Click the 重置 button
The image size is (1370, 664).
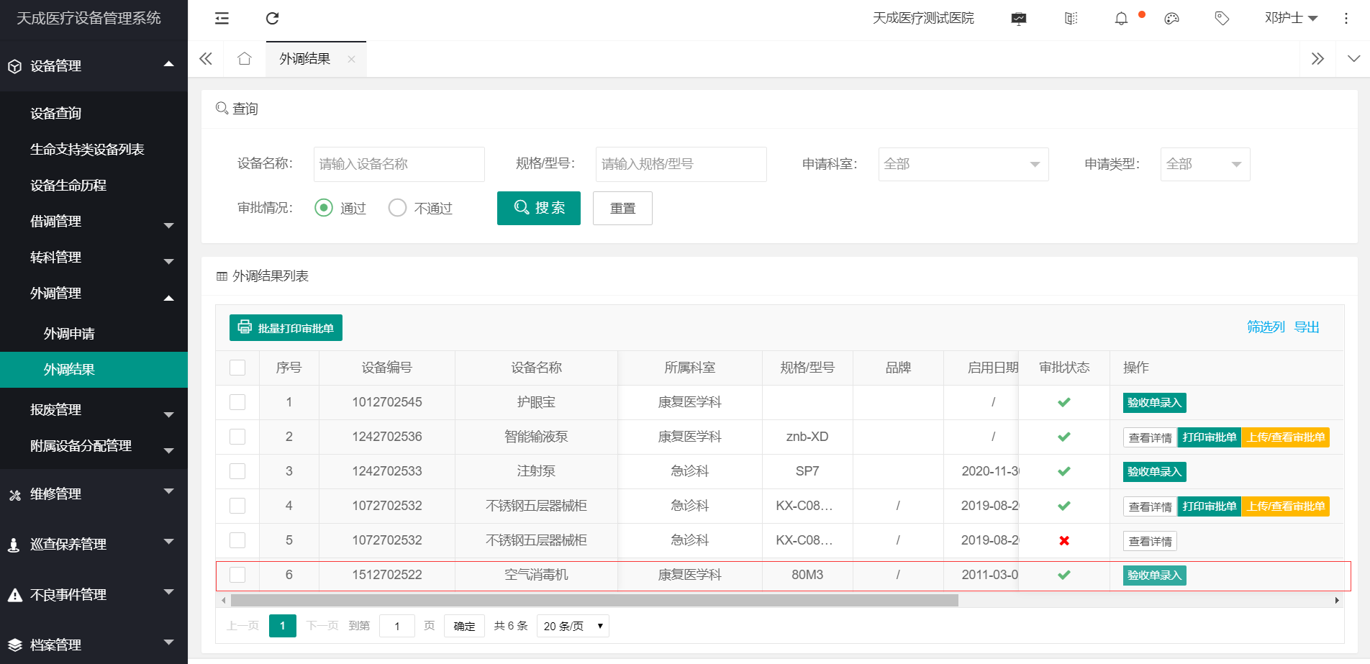(622, 208)
